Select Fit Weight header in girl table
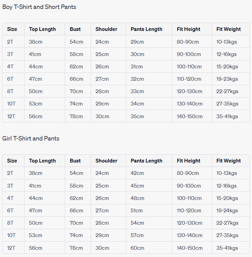 coord(229,161)
